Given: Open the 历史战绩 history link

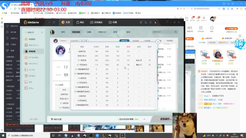Looking at the screenshot, I should pyautogui.click(x=136, y=41).
